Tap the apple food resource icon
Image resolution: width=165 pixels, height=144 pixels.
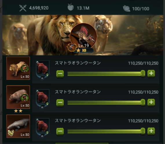(x=70, y=7)
